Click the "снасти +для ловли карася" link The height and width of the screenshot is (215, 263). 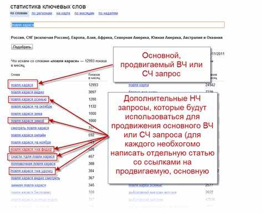(33, 157)
